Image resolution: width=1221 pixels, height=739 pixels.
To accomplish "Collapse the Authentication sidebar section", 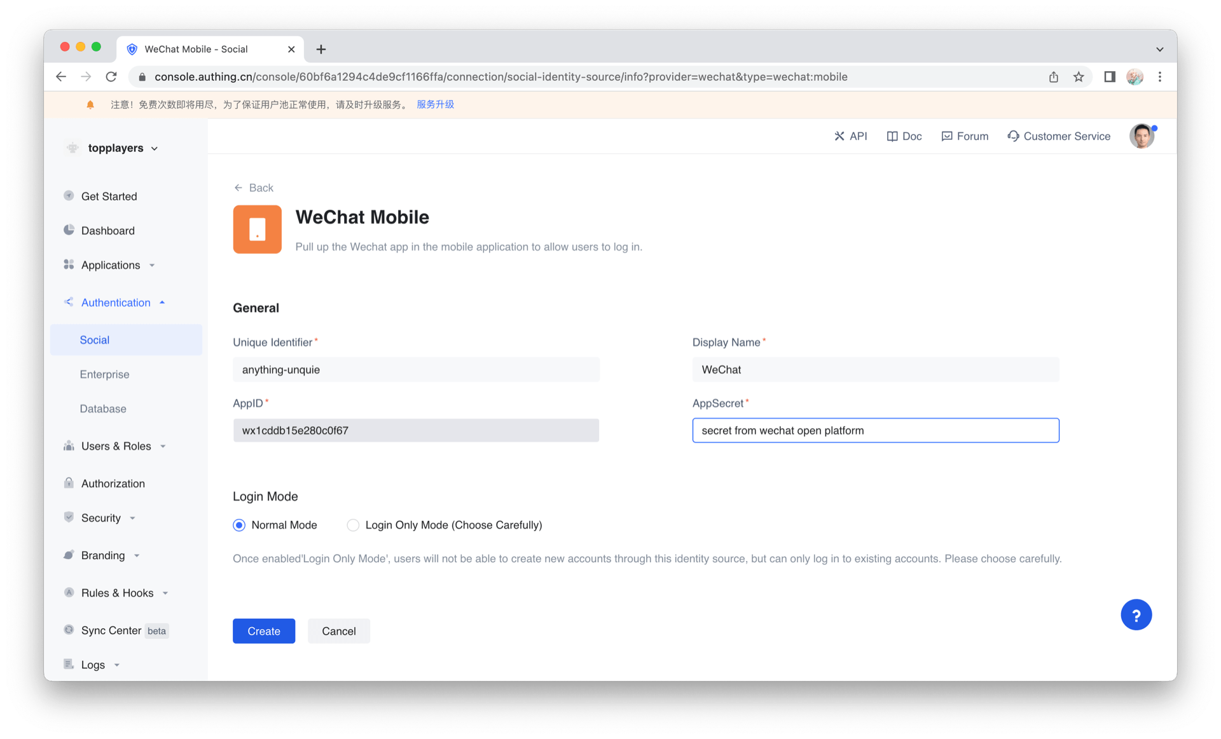I will pyautogui.click(x=116, y=303).
